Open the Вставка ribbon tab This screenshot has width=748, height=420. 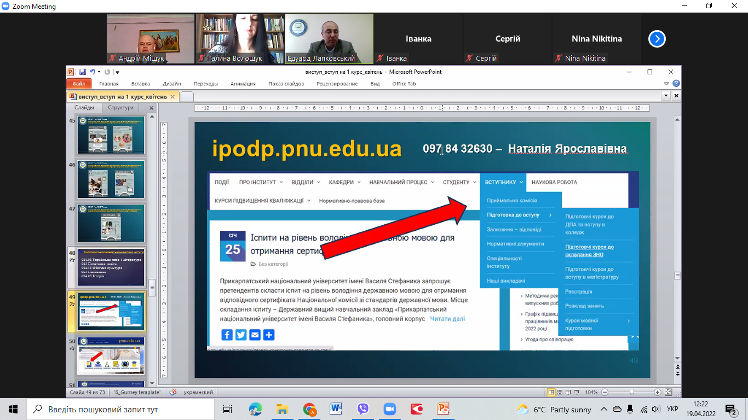pos(141,84)
